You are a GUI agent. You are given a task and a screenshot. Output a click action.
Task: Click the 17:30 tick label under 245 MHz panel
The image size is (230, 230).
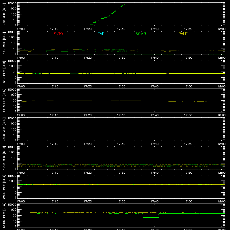coord(121,29)
